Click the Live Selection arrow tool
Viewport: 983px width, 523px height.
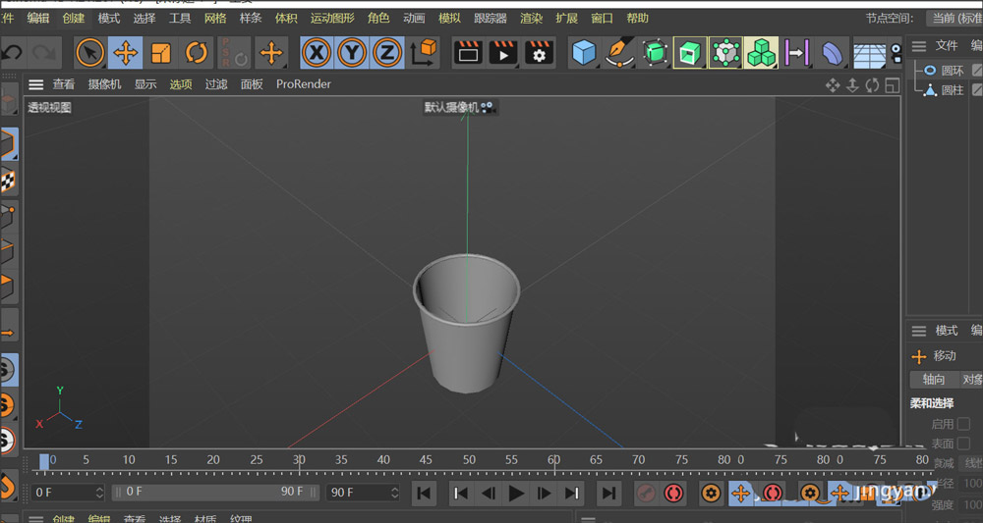pos(89,52)
